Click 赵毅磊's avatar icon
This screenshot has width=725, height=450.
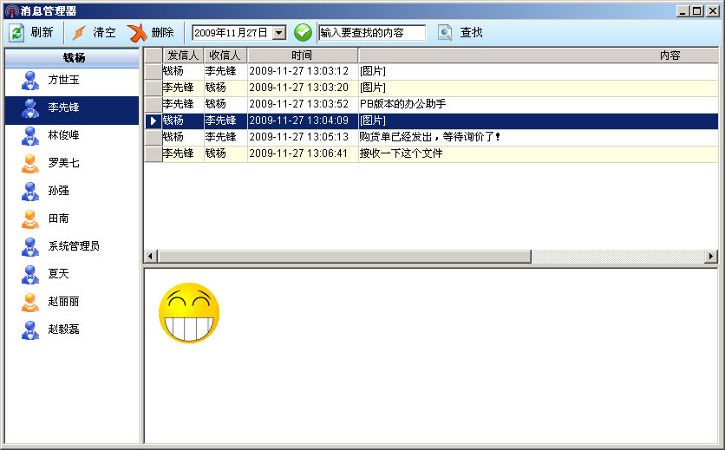click(x=30, y=329)
